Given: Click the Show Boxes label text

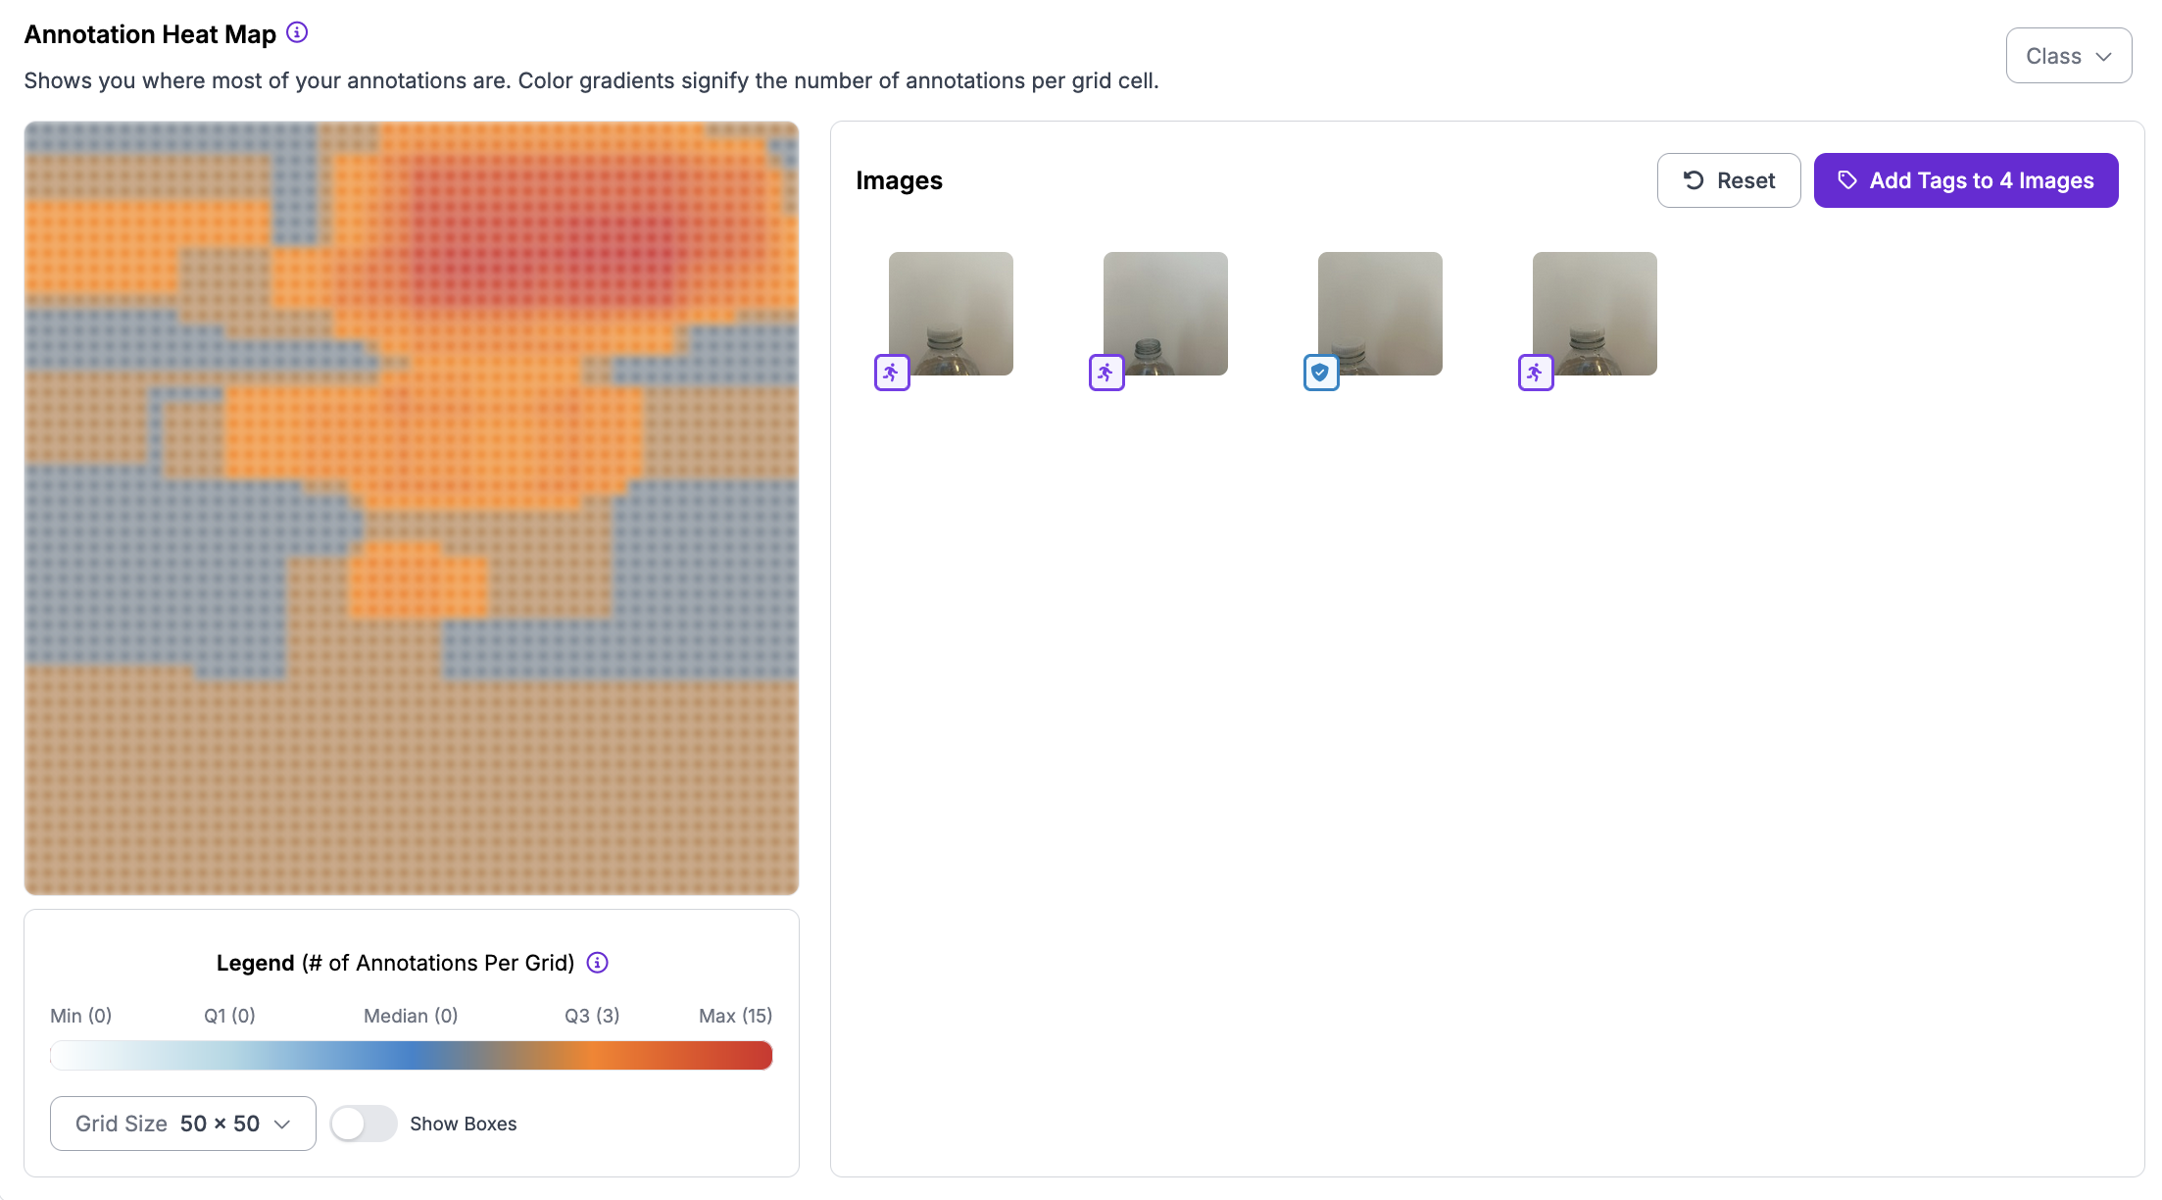Looking at the screenshot, I should click(463, 1124).
